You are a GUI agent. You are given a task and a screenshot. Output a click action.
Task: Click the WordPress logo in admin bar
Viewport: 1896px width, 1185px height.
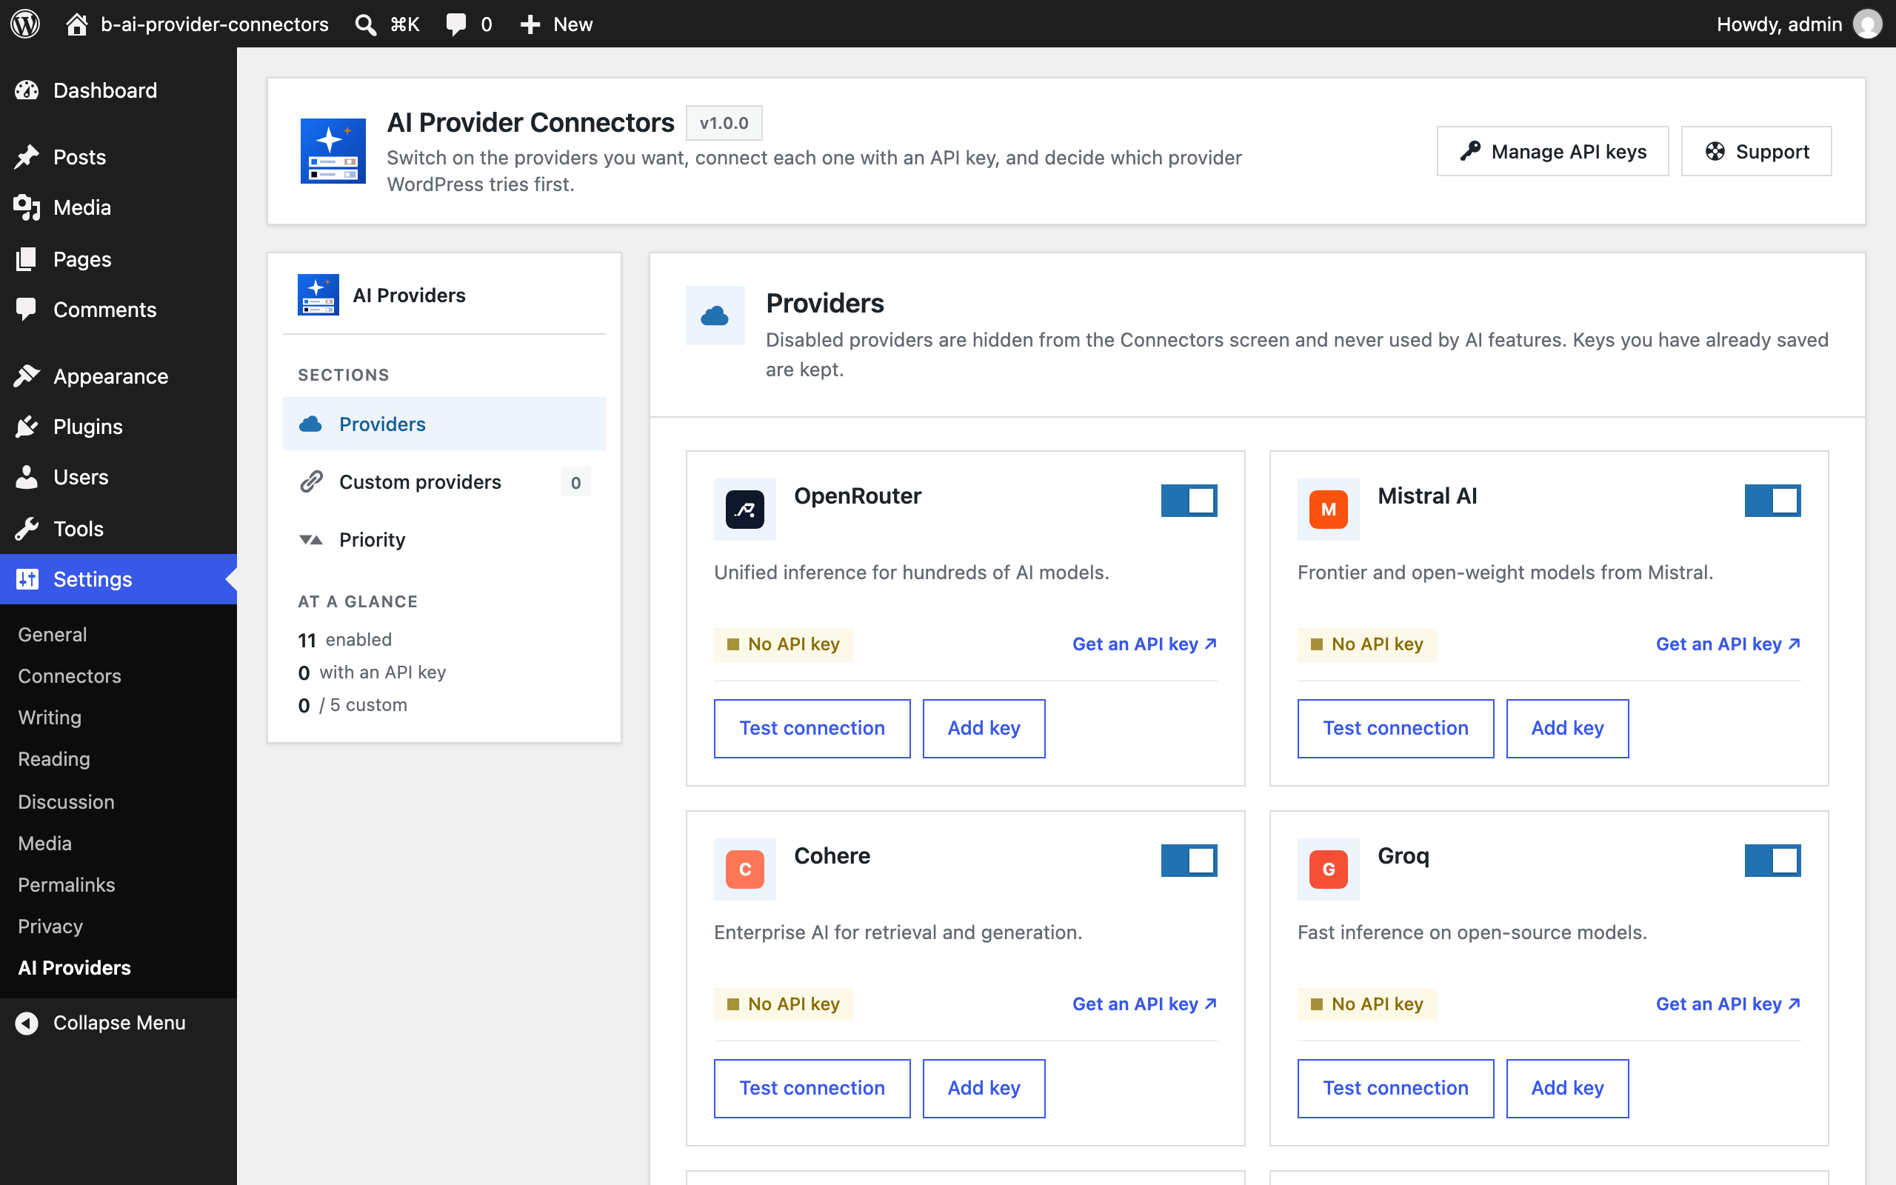point(25,24)
